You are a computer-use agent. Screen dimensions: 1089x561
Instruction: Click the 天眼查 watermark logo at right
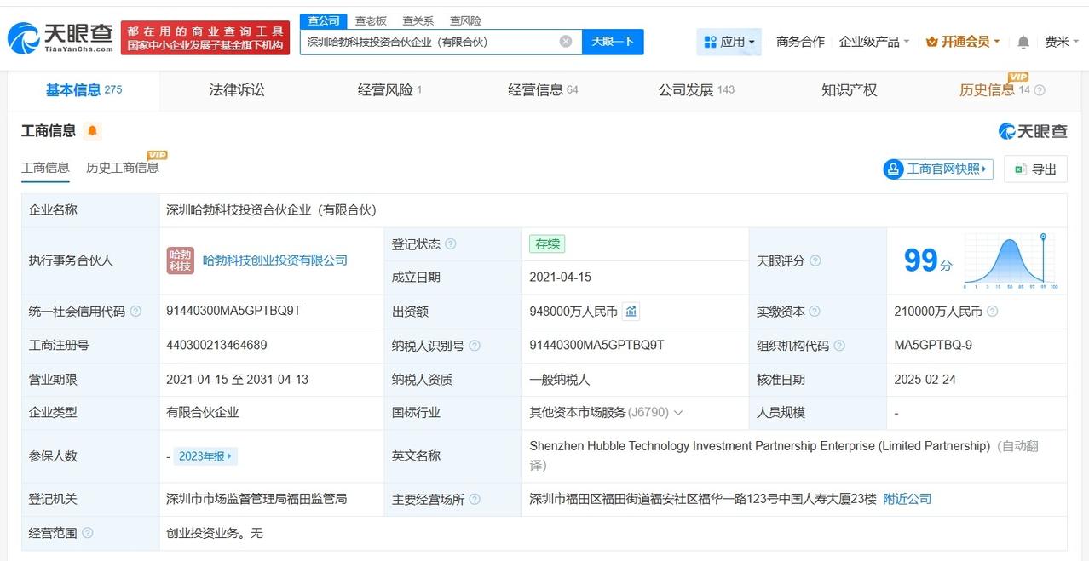[1033, 131]
